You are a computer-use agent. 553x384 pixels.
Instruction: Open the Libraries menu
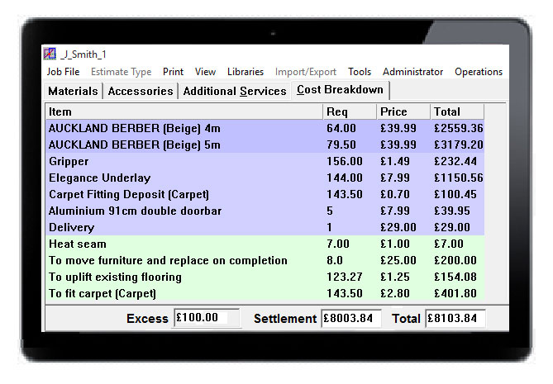(246, 72)
